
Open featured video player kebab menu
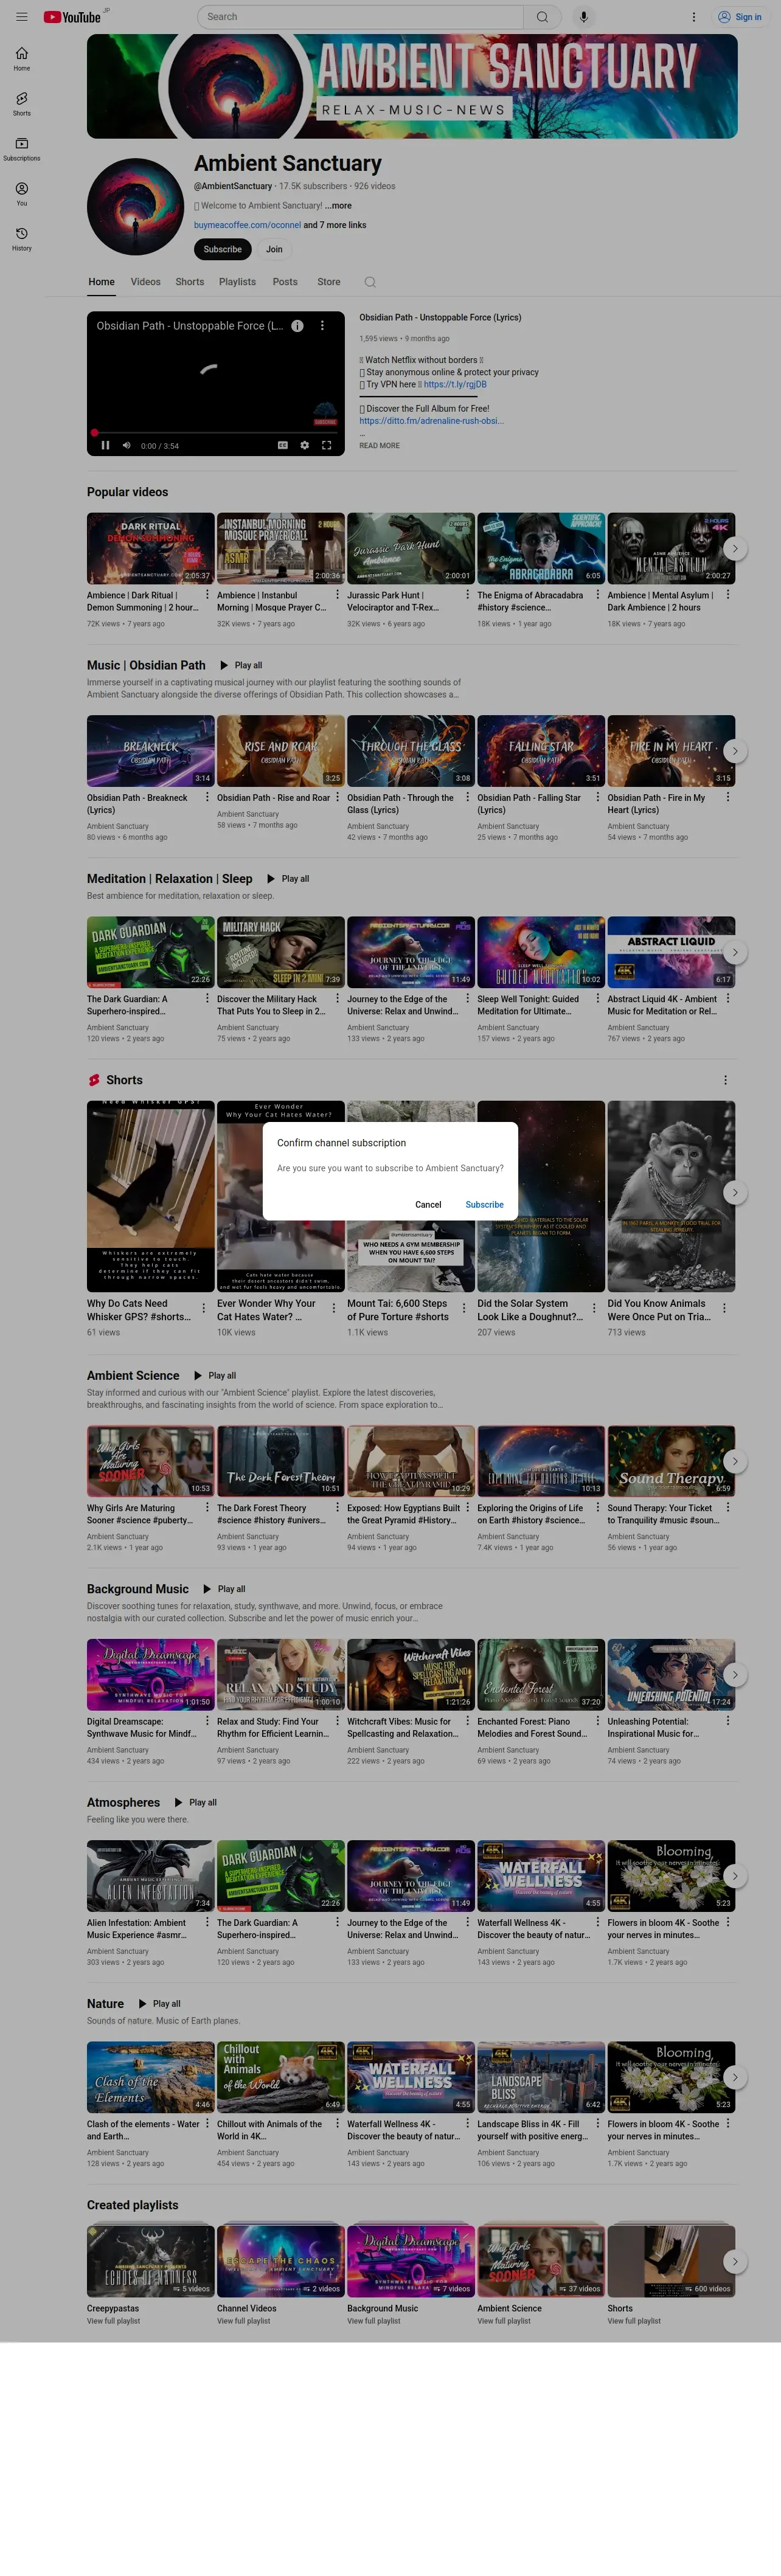pos(322,326)
